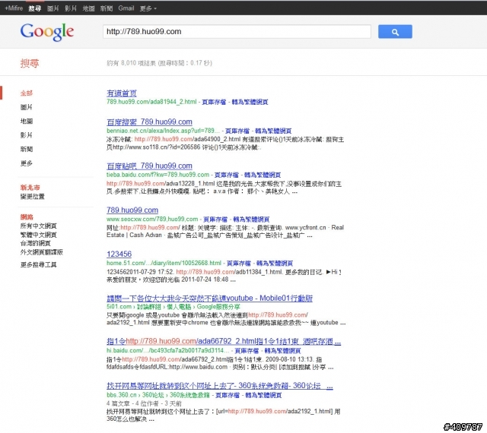The width and height of the screenshot is (487, 433).
Task: Select 全部 filter in left sidebar
Action: click(27, 93)
